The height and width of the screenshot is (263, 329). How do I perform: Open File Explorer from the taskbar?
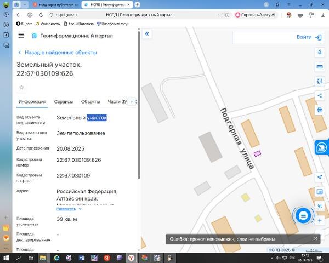(x=43, y=258)
